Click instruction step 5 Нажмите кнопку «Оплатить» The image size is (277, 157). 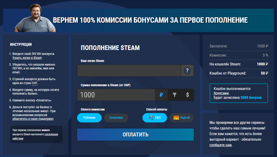31,100
